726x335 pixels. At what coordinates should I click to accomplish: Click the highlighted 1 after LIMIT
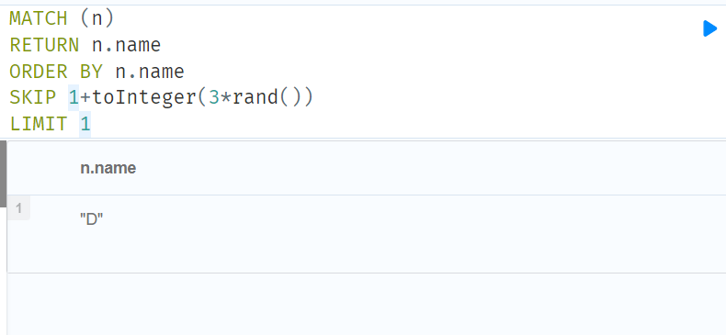pos(85,124)
